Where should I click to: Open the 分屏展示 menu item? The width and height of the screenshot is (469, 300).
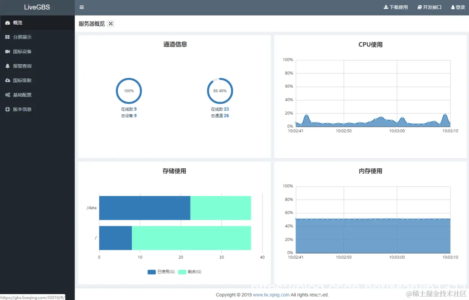pyautogui.click(x=37, y=37)
